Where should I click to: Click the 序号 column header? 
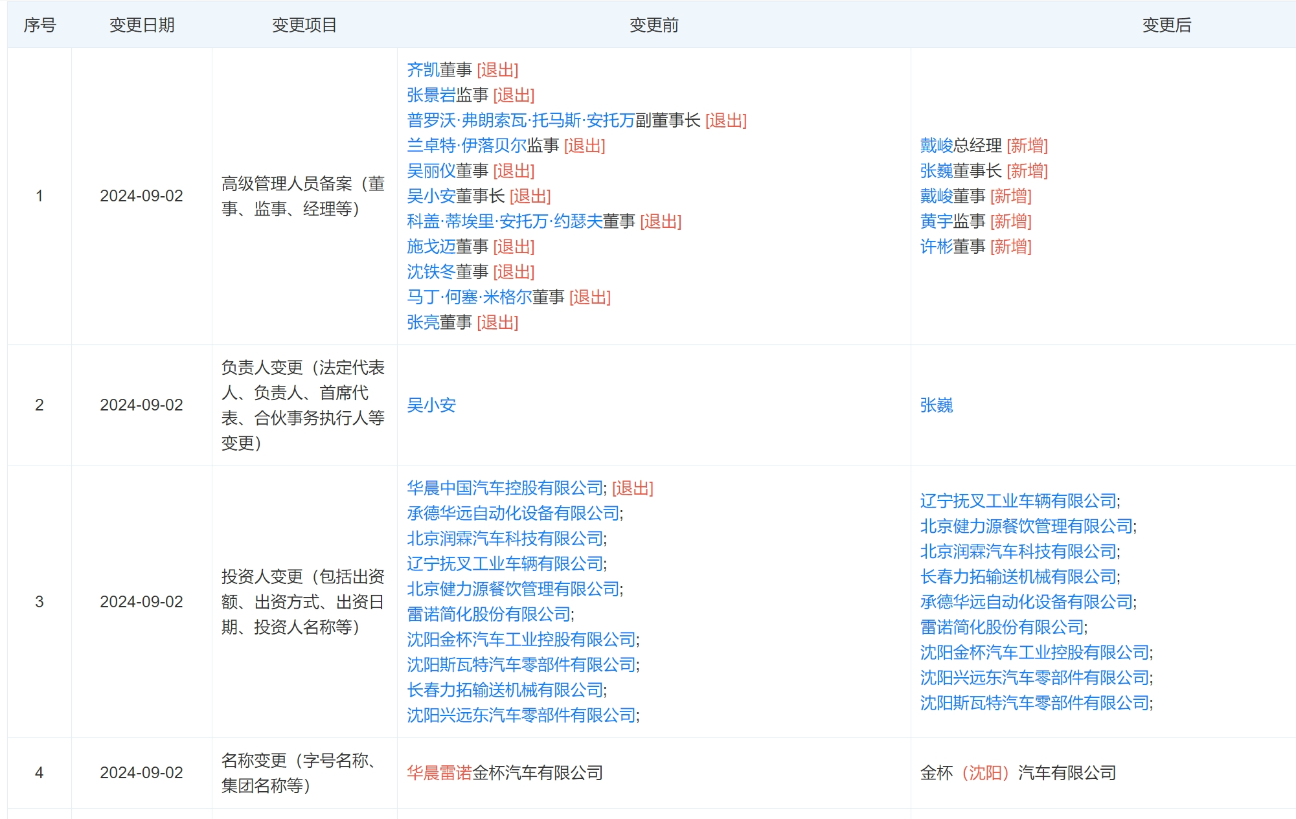40,25
